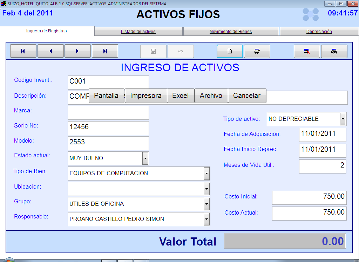This screenshot has height=262, width=359.
Task: Open the Movimiento de Bienes tab
Action: pyautogui.click(x=231, y=32)
